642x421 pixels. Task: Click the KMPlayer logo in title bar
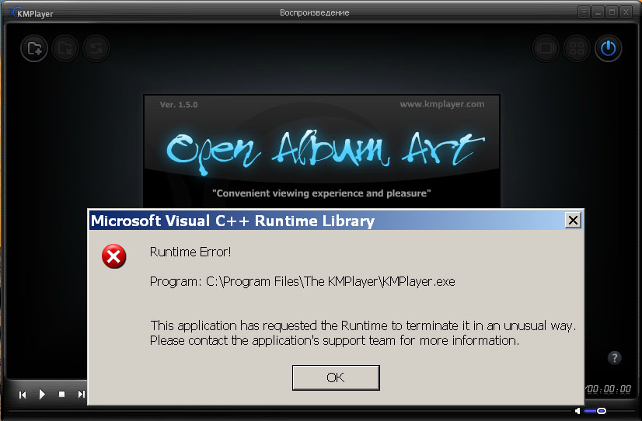pos(32,13)
